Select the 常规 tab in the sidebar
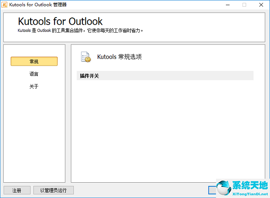 pyautogui.click(x=34, y=62)
